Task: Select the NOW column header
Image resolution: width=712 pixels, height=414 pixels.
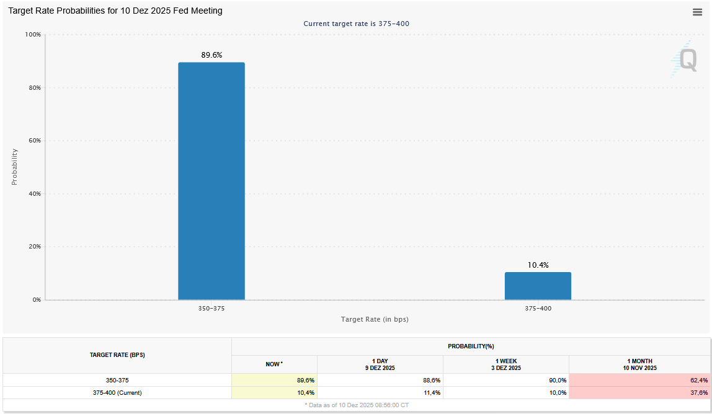Action: [x=274, y=364]
